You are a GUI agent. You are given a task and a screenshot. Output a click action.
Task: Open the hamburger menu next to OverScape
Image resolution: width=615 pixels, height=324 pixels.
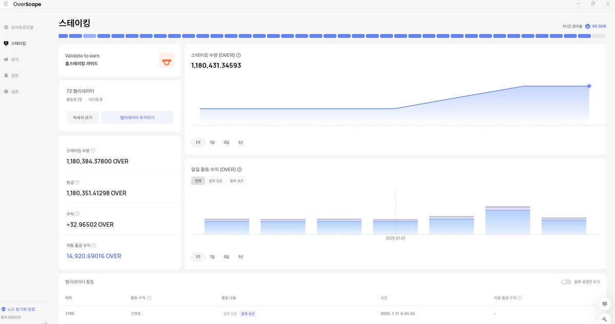[x=6, y=4]
